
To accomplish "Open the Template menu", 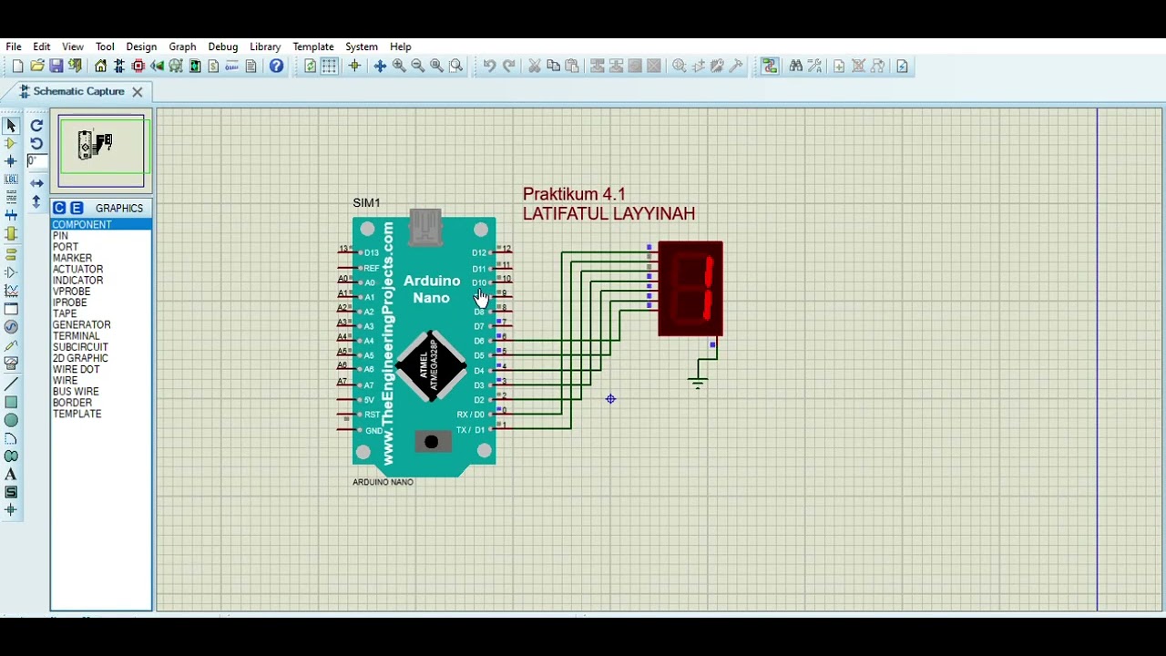I will (x=313, y=46).
